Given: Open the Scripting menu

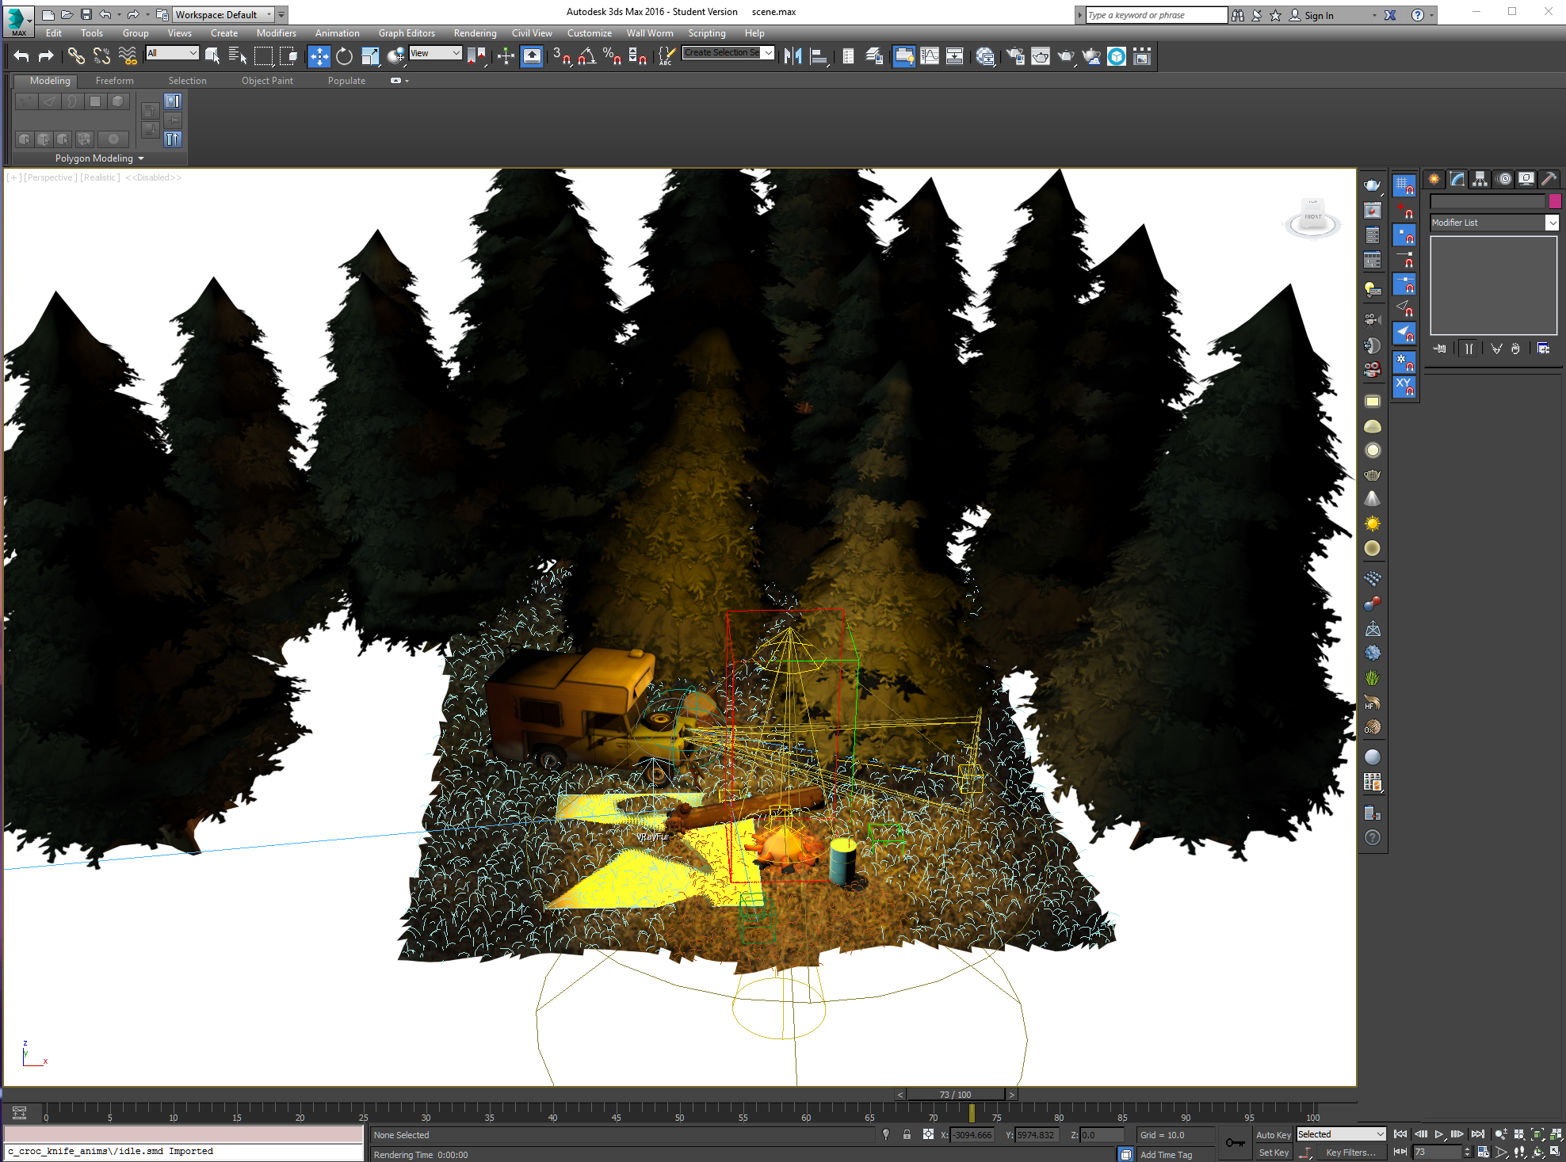Looking at the screenshot, I should [x=707, y=33].
